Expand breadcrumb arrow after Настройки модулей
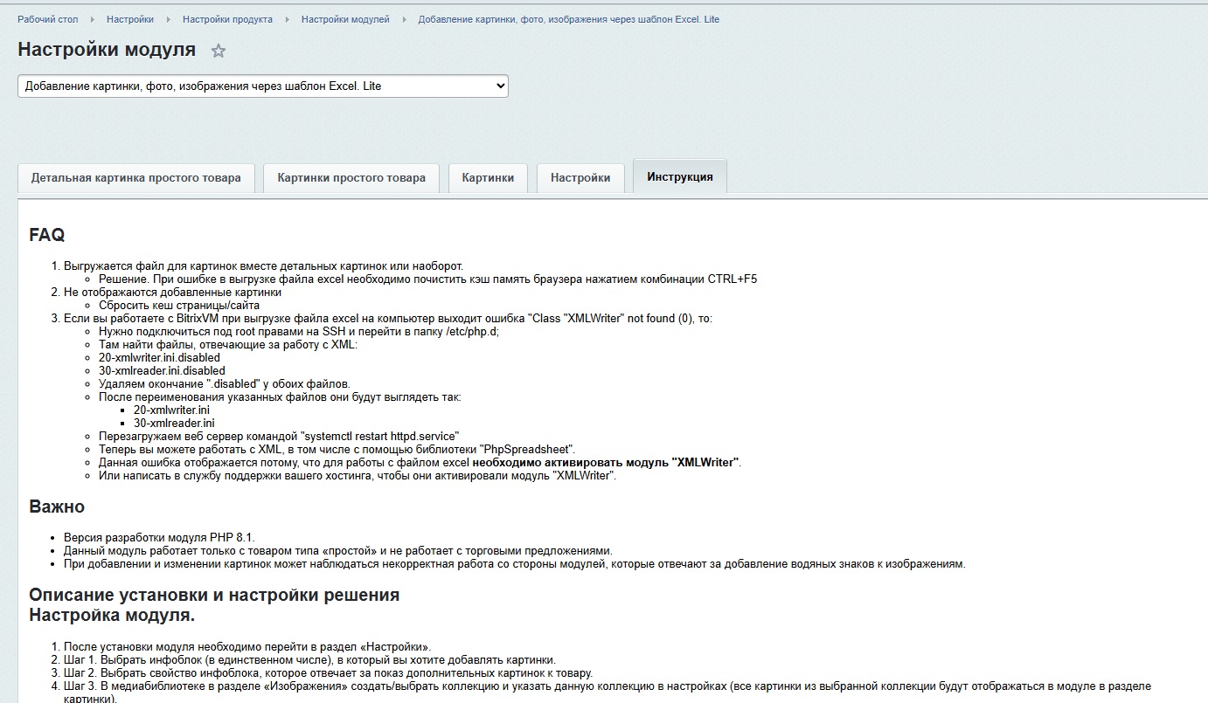1208x703 pixels. 404,19
